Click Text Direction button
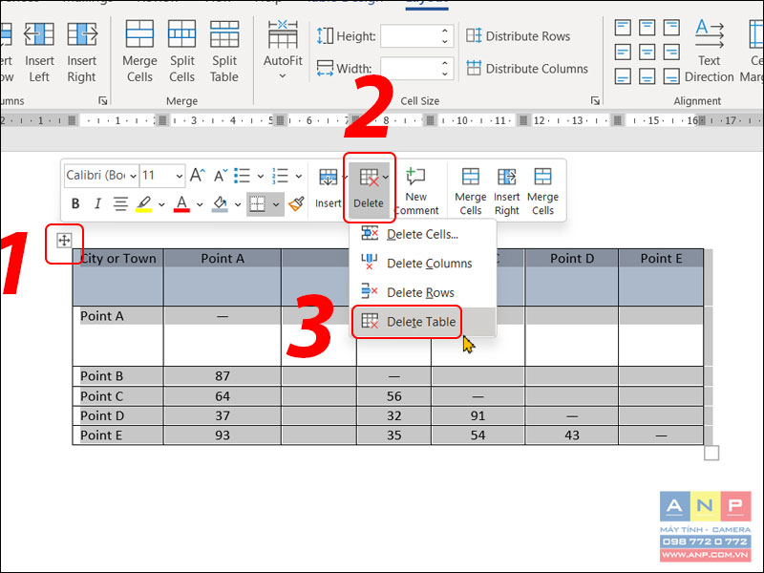Screen dimensions: 764x573 pyautogui.click(x=709, y=52)
